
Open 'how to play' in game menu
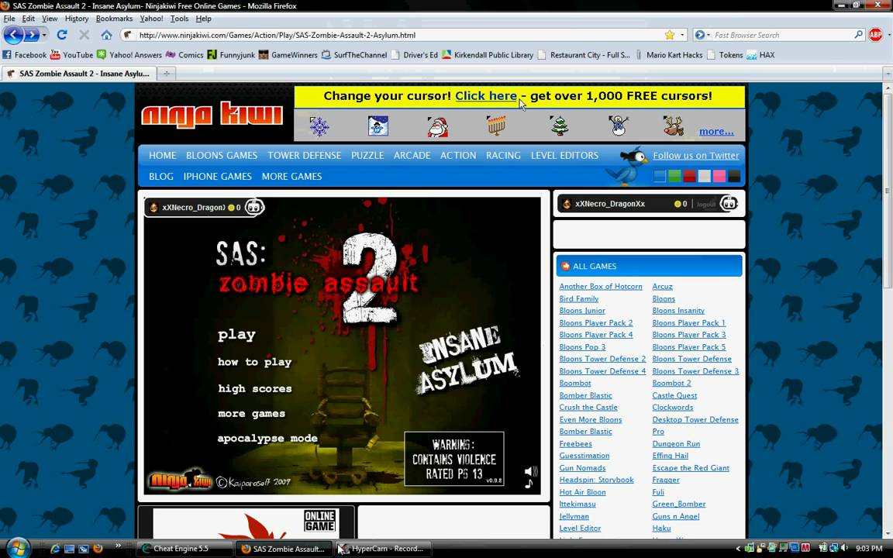(x=254, y=362)
